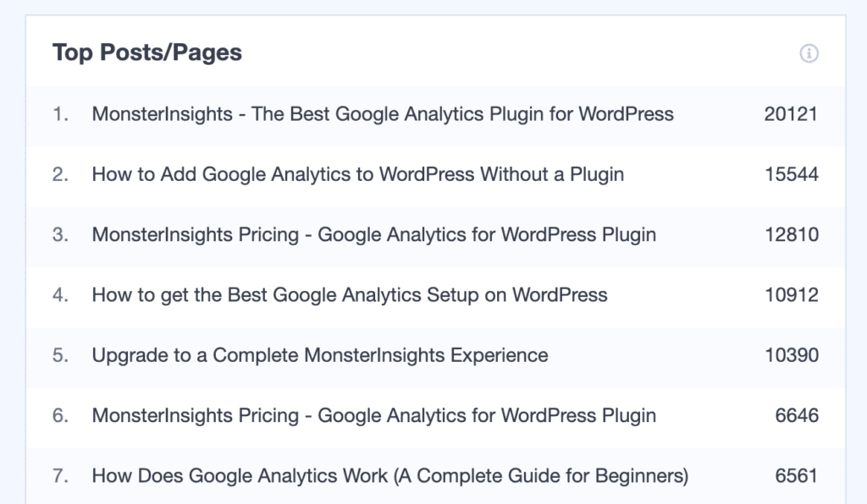Open 'How to get the Best Google Analytics Setup'
Image resolution: width=867 pixels, height=504 pixels.
350,295
